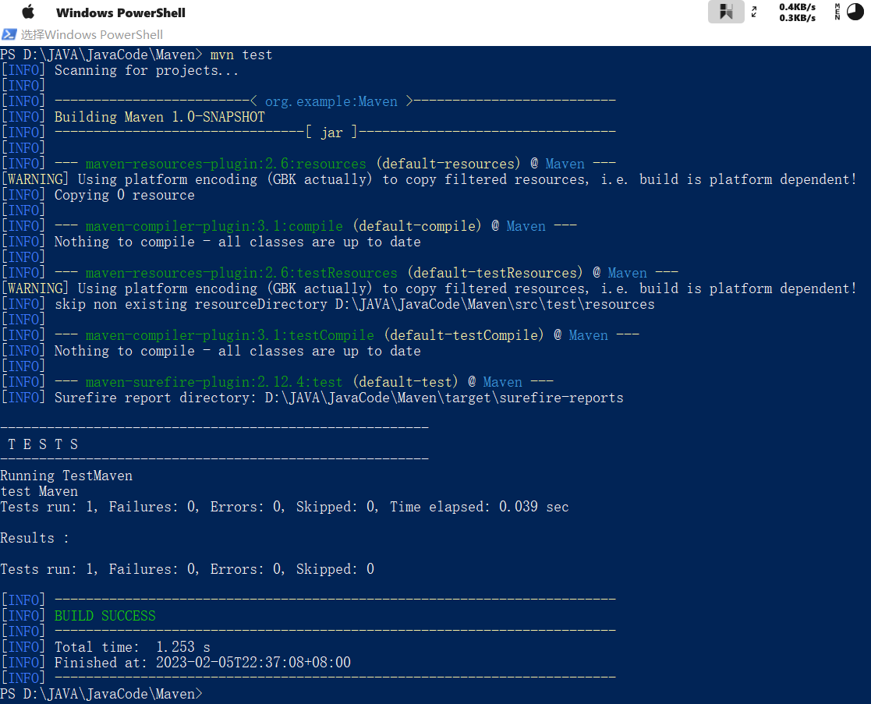Screen dimensions: 871x704
Task: Click 'Finished at: 2023-02-05T22:37:08+08:00' line
Action: [203, 663]
